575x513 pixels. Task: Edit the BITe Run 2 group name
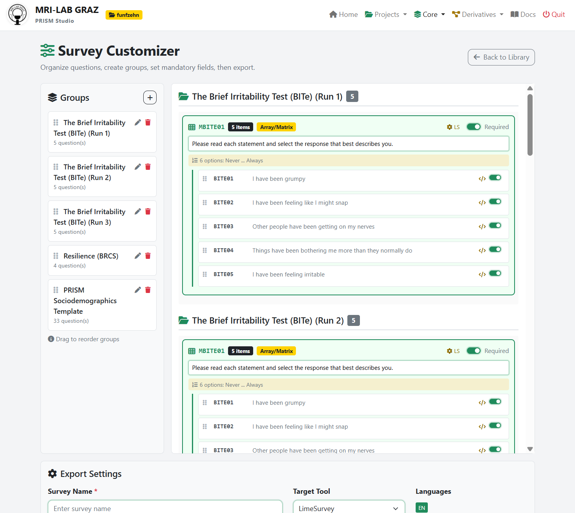click(138, 167)
